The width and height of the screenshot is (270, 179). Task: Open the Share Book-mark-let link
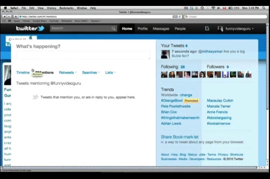(x=180, y=137)
